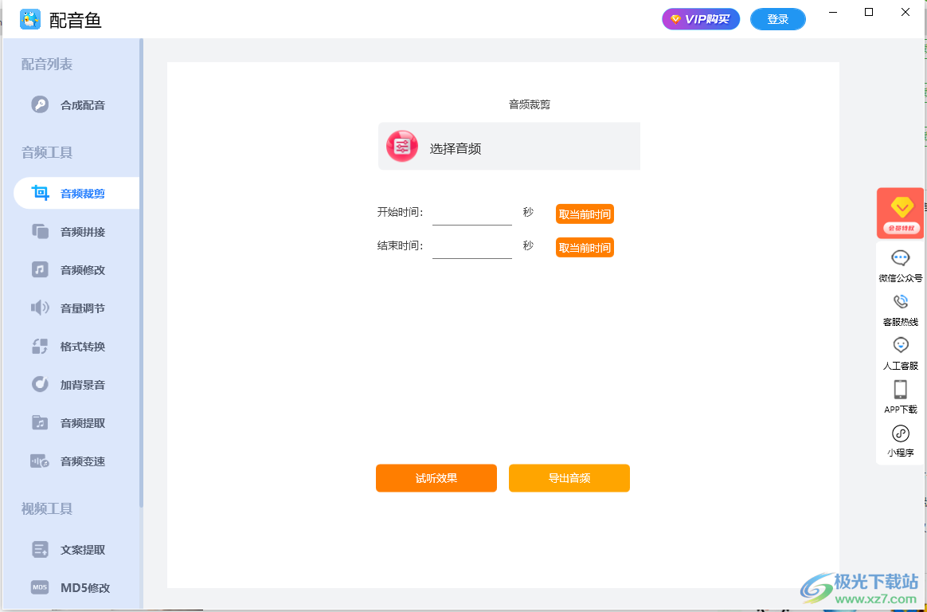Open the 合成配音 synthesis tool
Viewport: 927px width, 612px height.
tap(84, 104)
